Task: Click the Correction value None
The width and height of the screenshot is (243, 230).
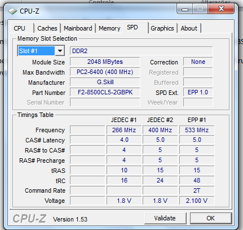Action: tap(198, 62)
